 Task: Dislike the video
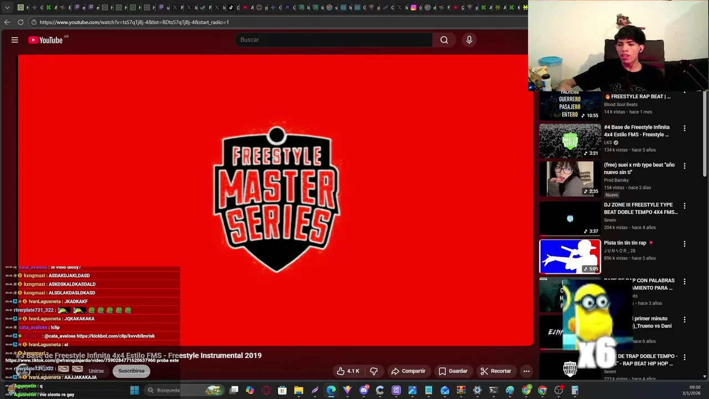click(x=374, y=371)
